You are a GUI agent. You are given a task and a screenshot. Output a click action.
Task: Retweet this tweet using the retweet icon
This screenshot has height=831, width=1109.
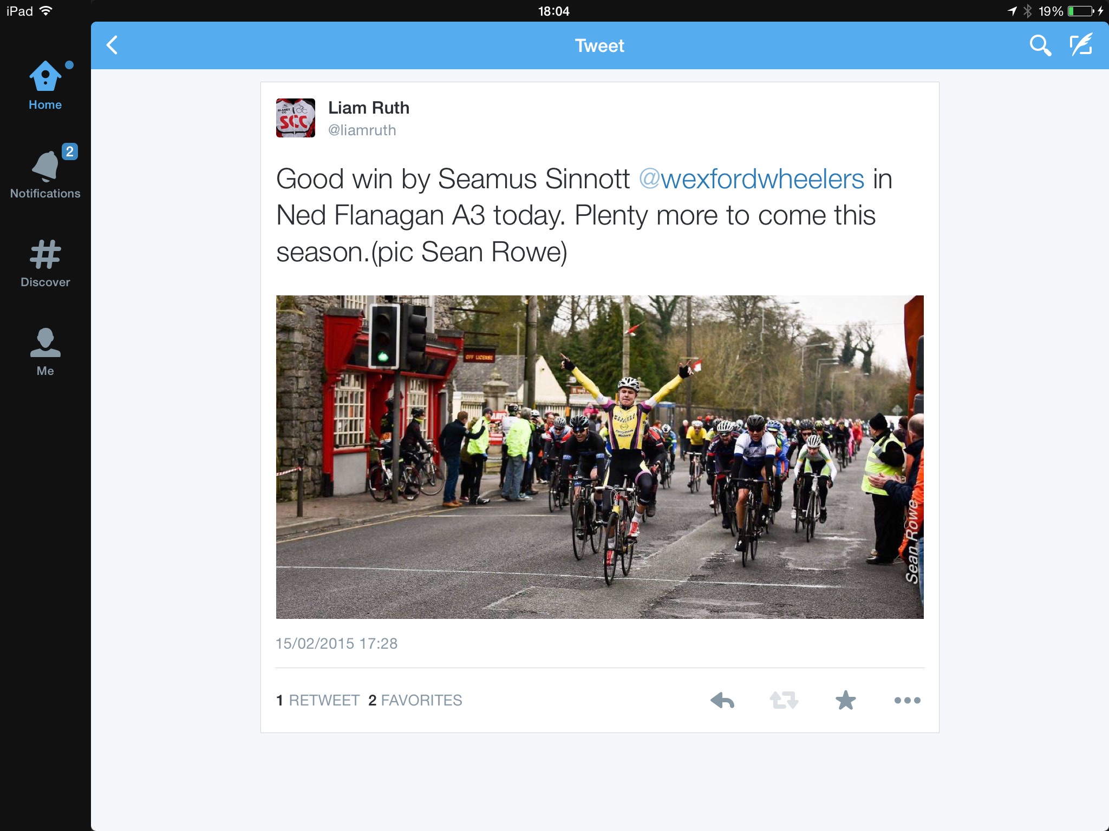point(784,700)
